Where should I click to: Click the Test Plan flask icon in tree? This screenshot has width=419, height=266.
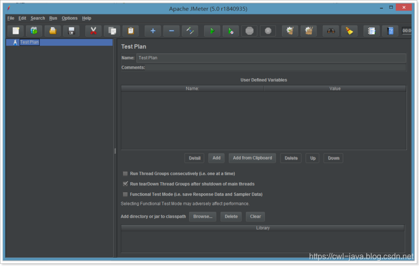[15, 42]
